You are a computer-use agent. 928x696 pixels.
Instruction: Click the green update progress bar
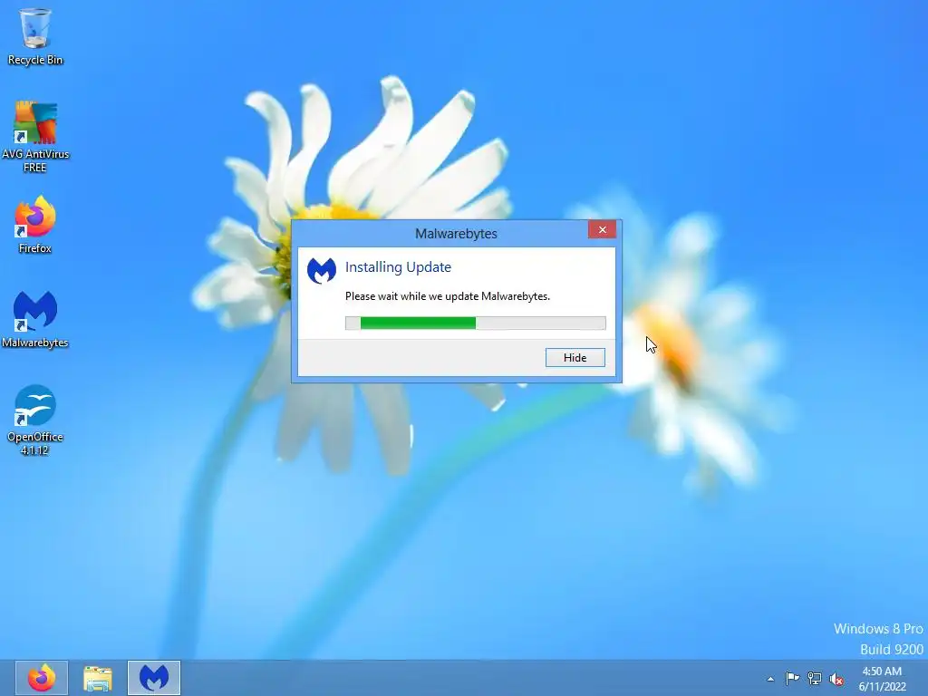coord(475,323)
